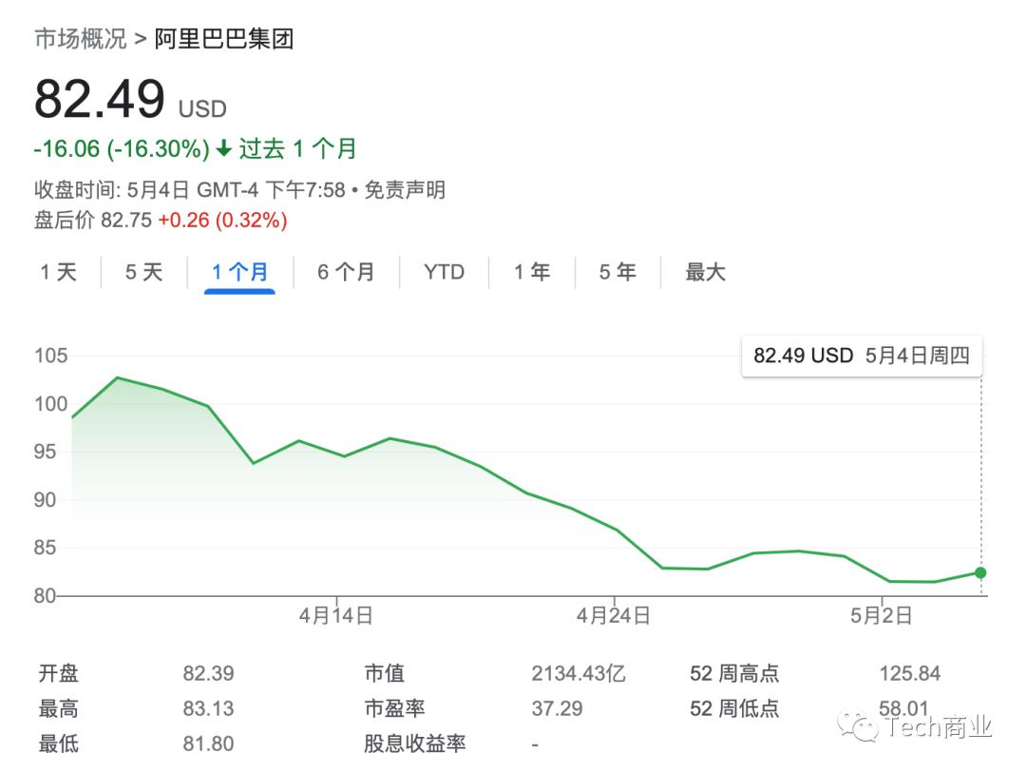
Task: Click the 52 周低点 label
Action: pyautogui.click(x=734, y=708)
